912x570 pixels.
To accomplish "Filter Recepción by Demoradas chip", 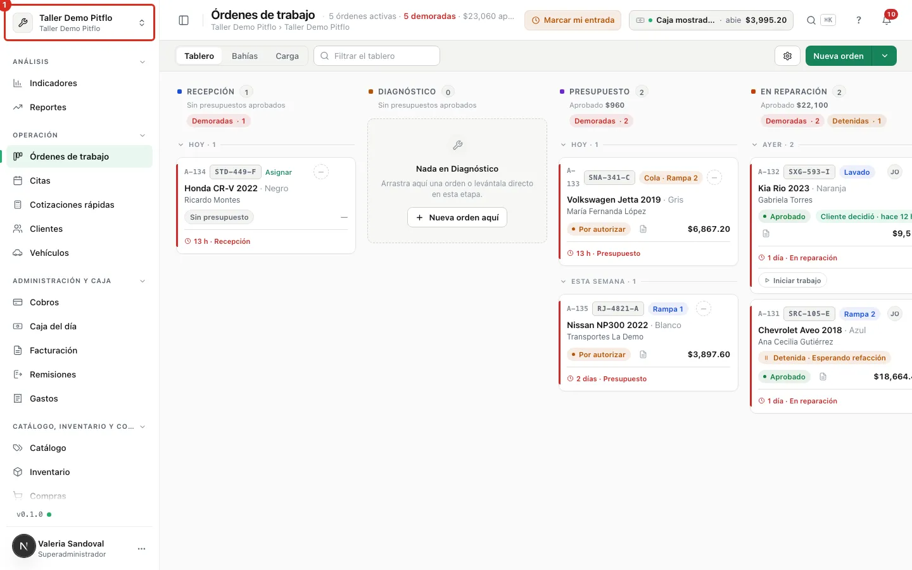I will [218, 121].
